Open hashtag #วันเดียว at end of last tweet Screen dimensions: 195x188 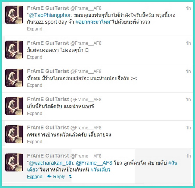[100, 170]
